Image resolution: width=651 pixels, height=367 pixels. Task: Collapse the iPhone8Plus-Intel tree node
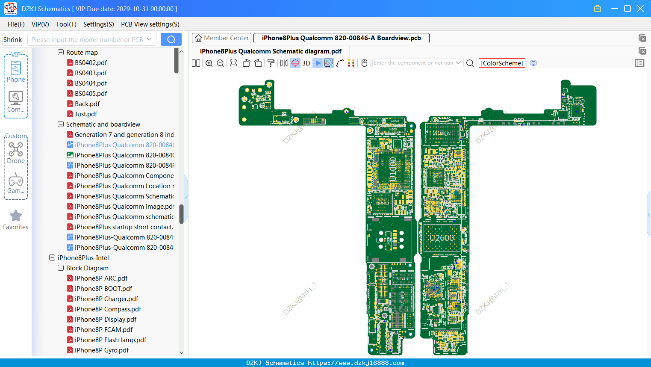52,257
